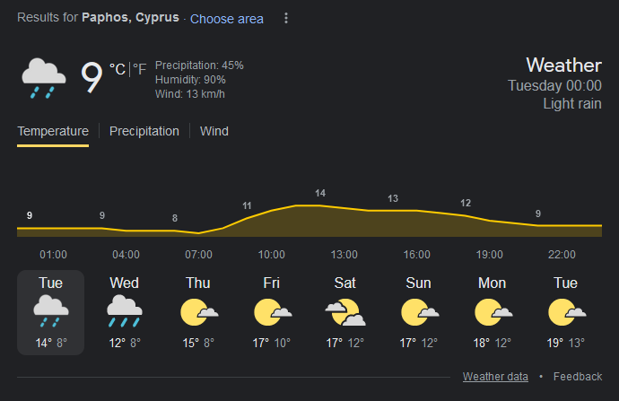Click the Feedback link
Screen dimensions: 619x401
pos(578,377)
